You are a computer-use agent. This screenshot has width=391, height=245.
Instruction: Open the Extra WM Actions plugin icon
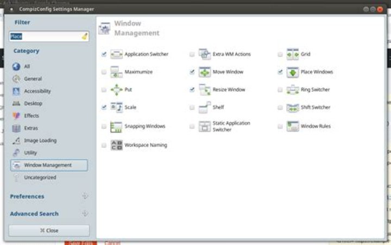[x=205, y=54]
